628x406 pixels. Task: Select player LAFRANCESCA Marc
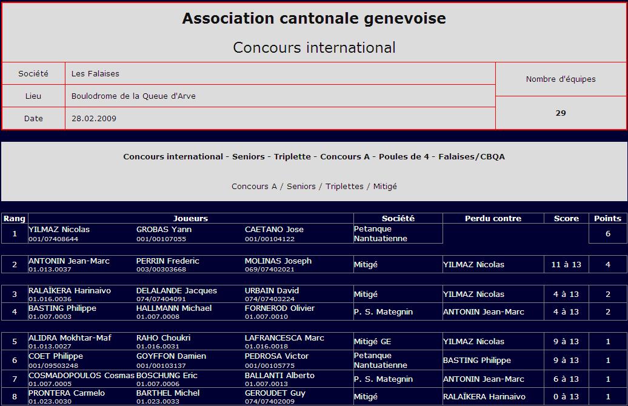tap(284, 338)
